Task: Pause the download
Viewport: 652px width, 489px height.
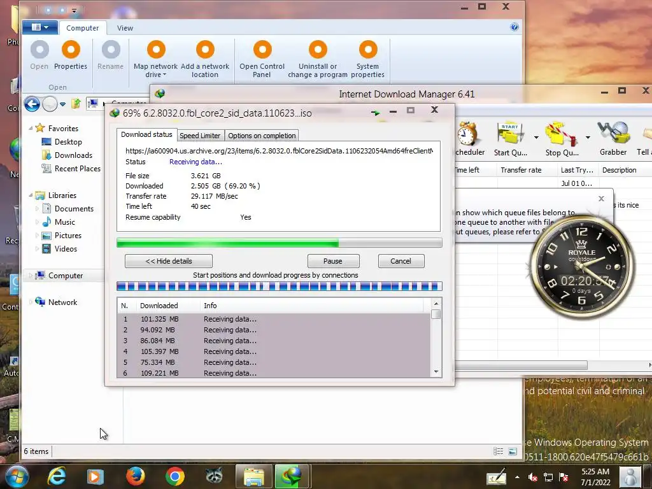Action: tap(333, 261)
